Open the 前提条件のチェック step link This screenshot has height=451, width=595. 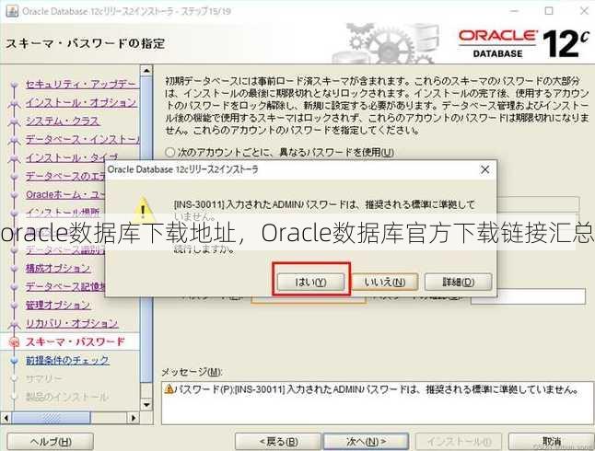coord(67,361)
